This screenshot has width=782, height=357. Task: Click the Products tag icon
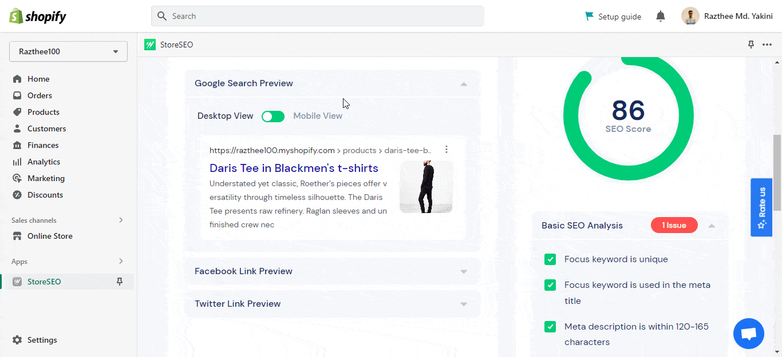pos(17,112)
